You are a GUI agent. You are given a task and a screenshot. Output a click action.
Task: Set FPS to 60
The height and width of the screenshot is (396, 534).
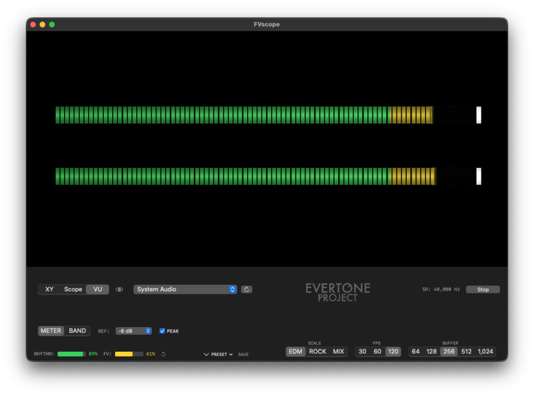[x=378, y=352]
